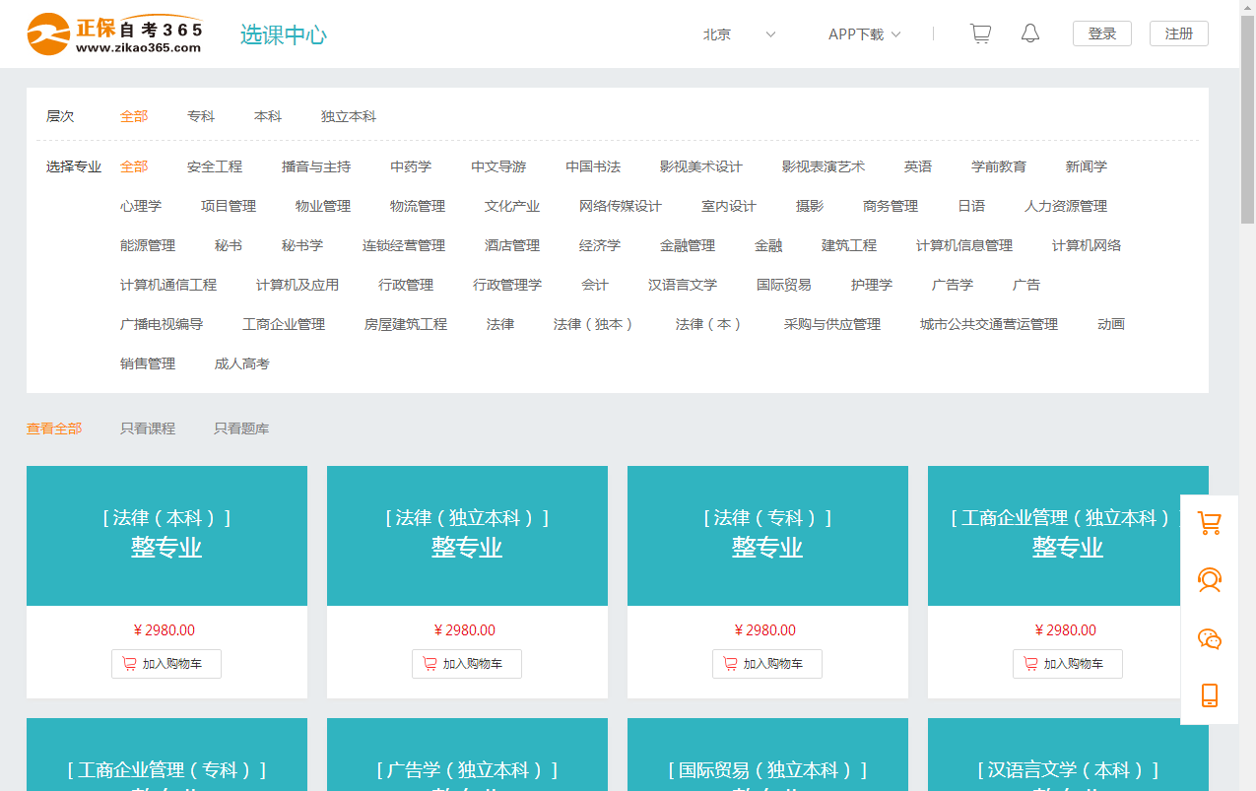Add 法律（专科）整专业 to cart

click(767, 664)
